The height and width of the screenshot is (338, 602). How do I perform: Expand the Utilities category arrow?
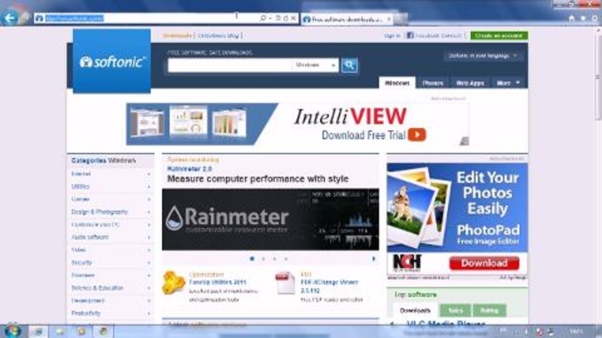pyautogui.click(x=149, y=187)
